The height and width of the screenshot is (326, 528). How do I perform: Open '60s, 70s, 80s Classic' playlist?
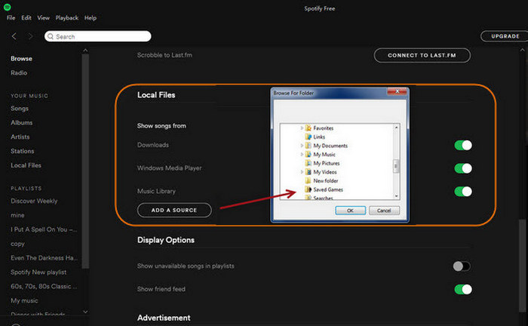44,286
